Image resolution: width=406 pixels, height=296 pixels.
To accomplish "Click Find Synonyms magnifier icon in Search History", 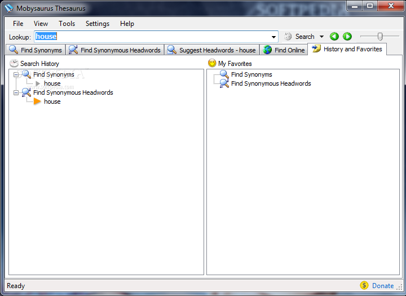I will point(27,74).
